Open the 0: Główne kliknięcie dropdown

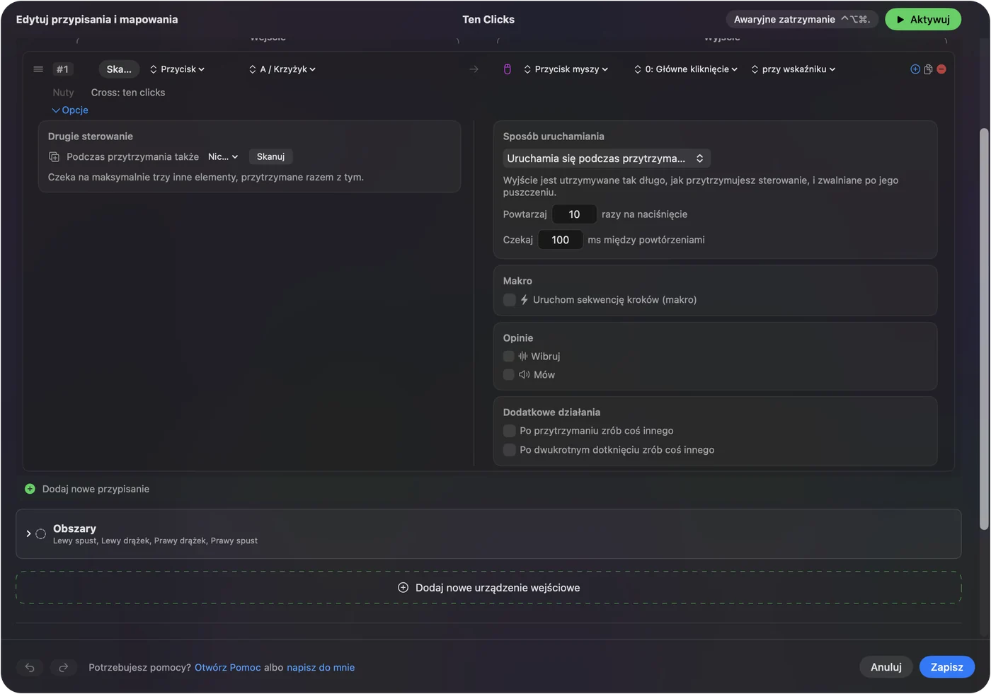tap(685, 69)
